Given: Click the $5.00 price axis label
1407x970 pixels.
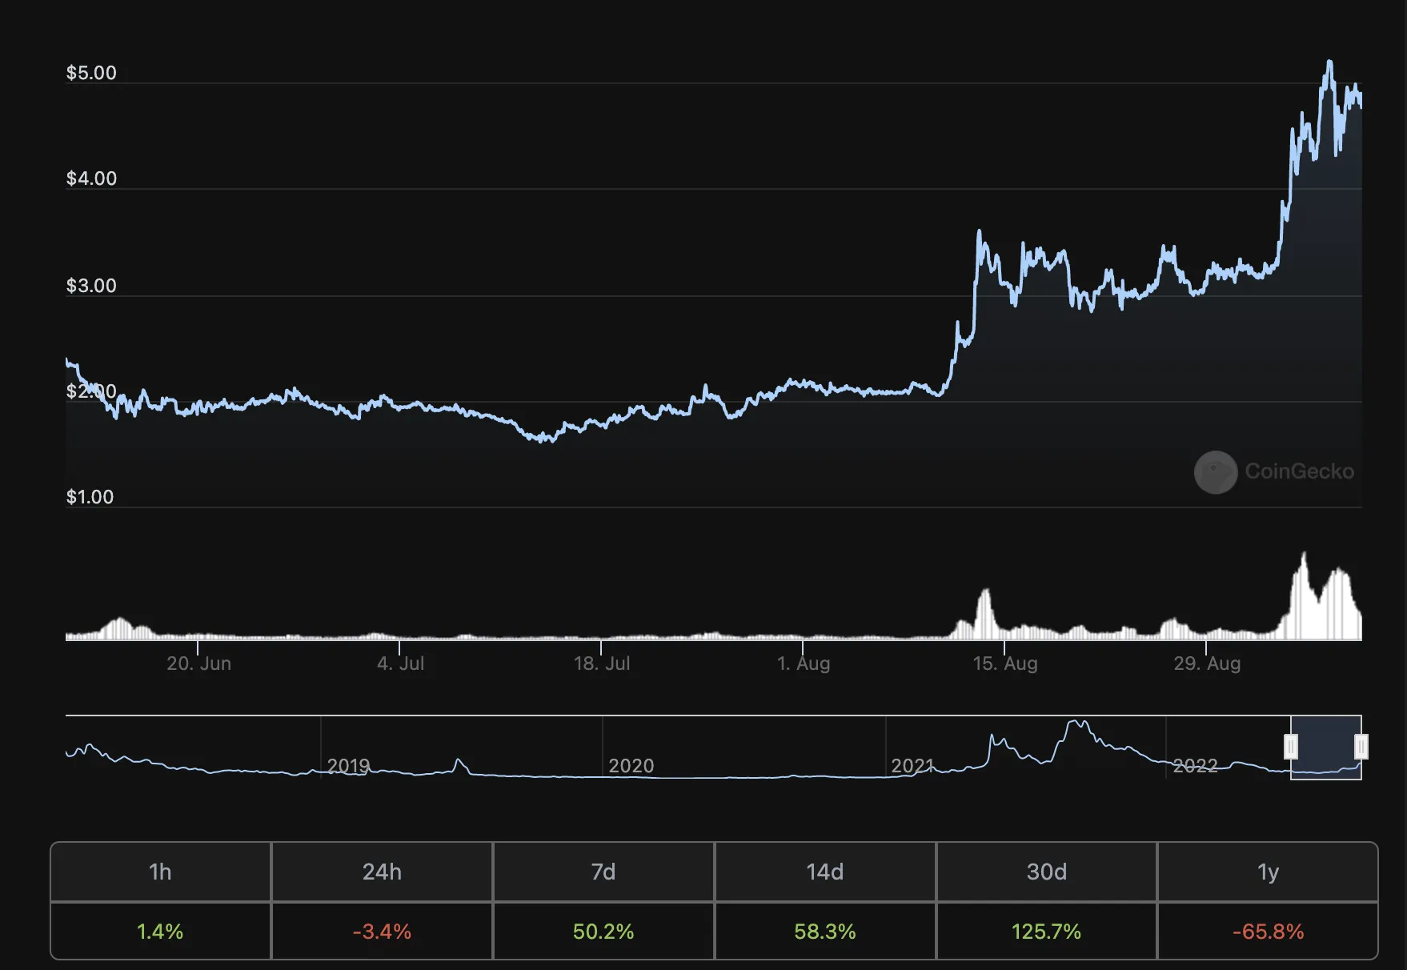Looking at the screenshot, I should [91, 73].
